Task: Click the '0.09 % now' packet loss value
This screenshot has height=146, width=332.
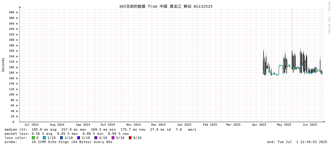Action: [x=118, y=134]
